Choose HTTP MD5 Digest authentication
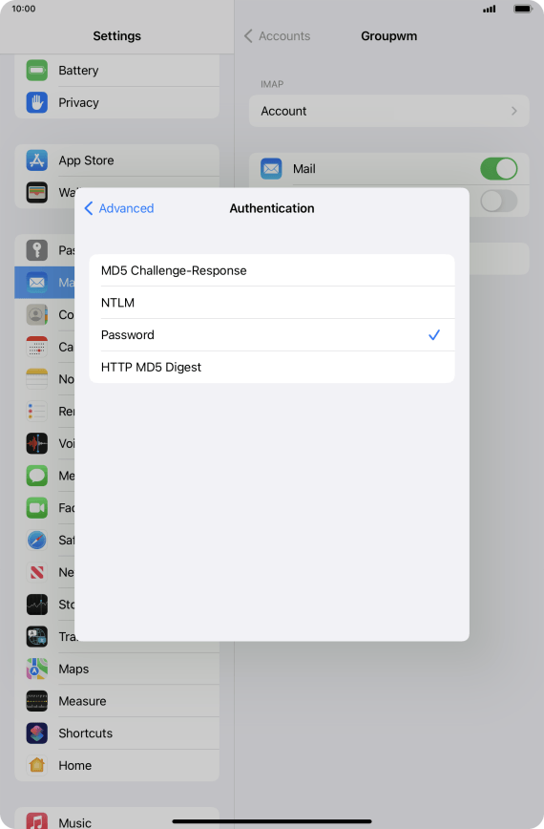 [x=272, y=367]
